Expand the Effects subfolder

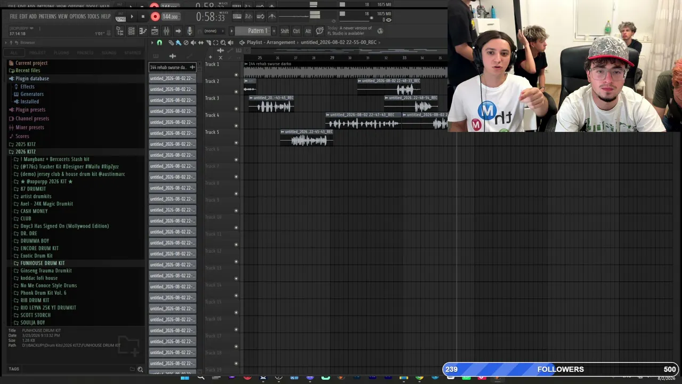tap(27, 86)
